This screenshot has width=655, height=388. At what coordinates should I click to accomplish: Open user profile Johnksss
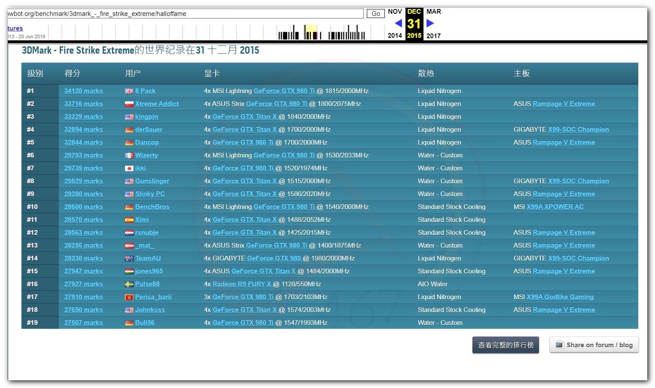[x=150, y=310]
